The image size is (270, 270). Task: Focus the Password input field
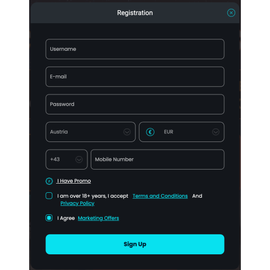135,104
